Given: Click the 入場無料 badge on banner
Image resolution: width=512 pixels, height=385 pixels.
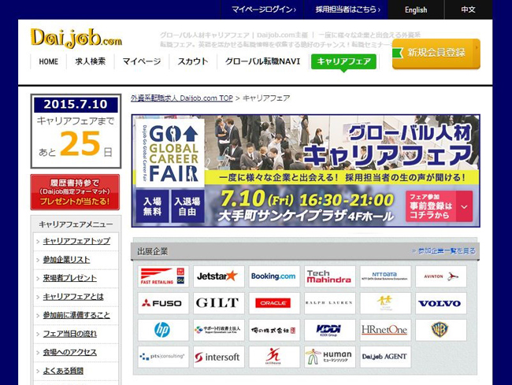Looking at the screenshot, I should point(152,206).
